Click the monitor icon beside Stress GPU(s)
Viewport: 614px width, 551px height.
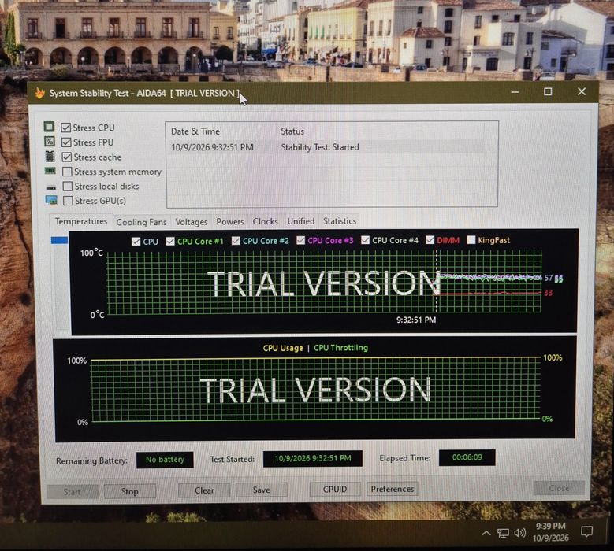tap(51, 201)
